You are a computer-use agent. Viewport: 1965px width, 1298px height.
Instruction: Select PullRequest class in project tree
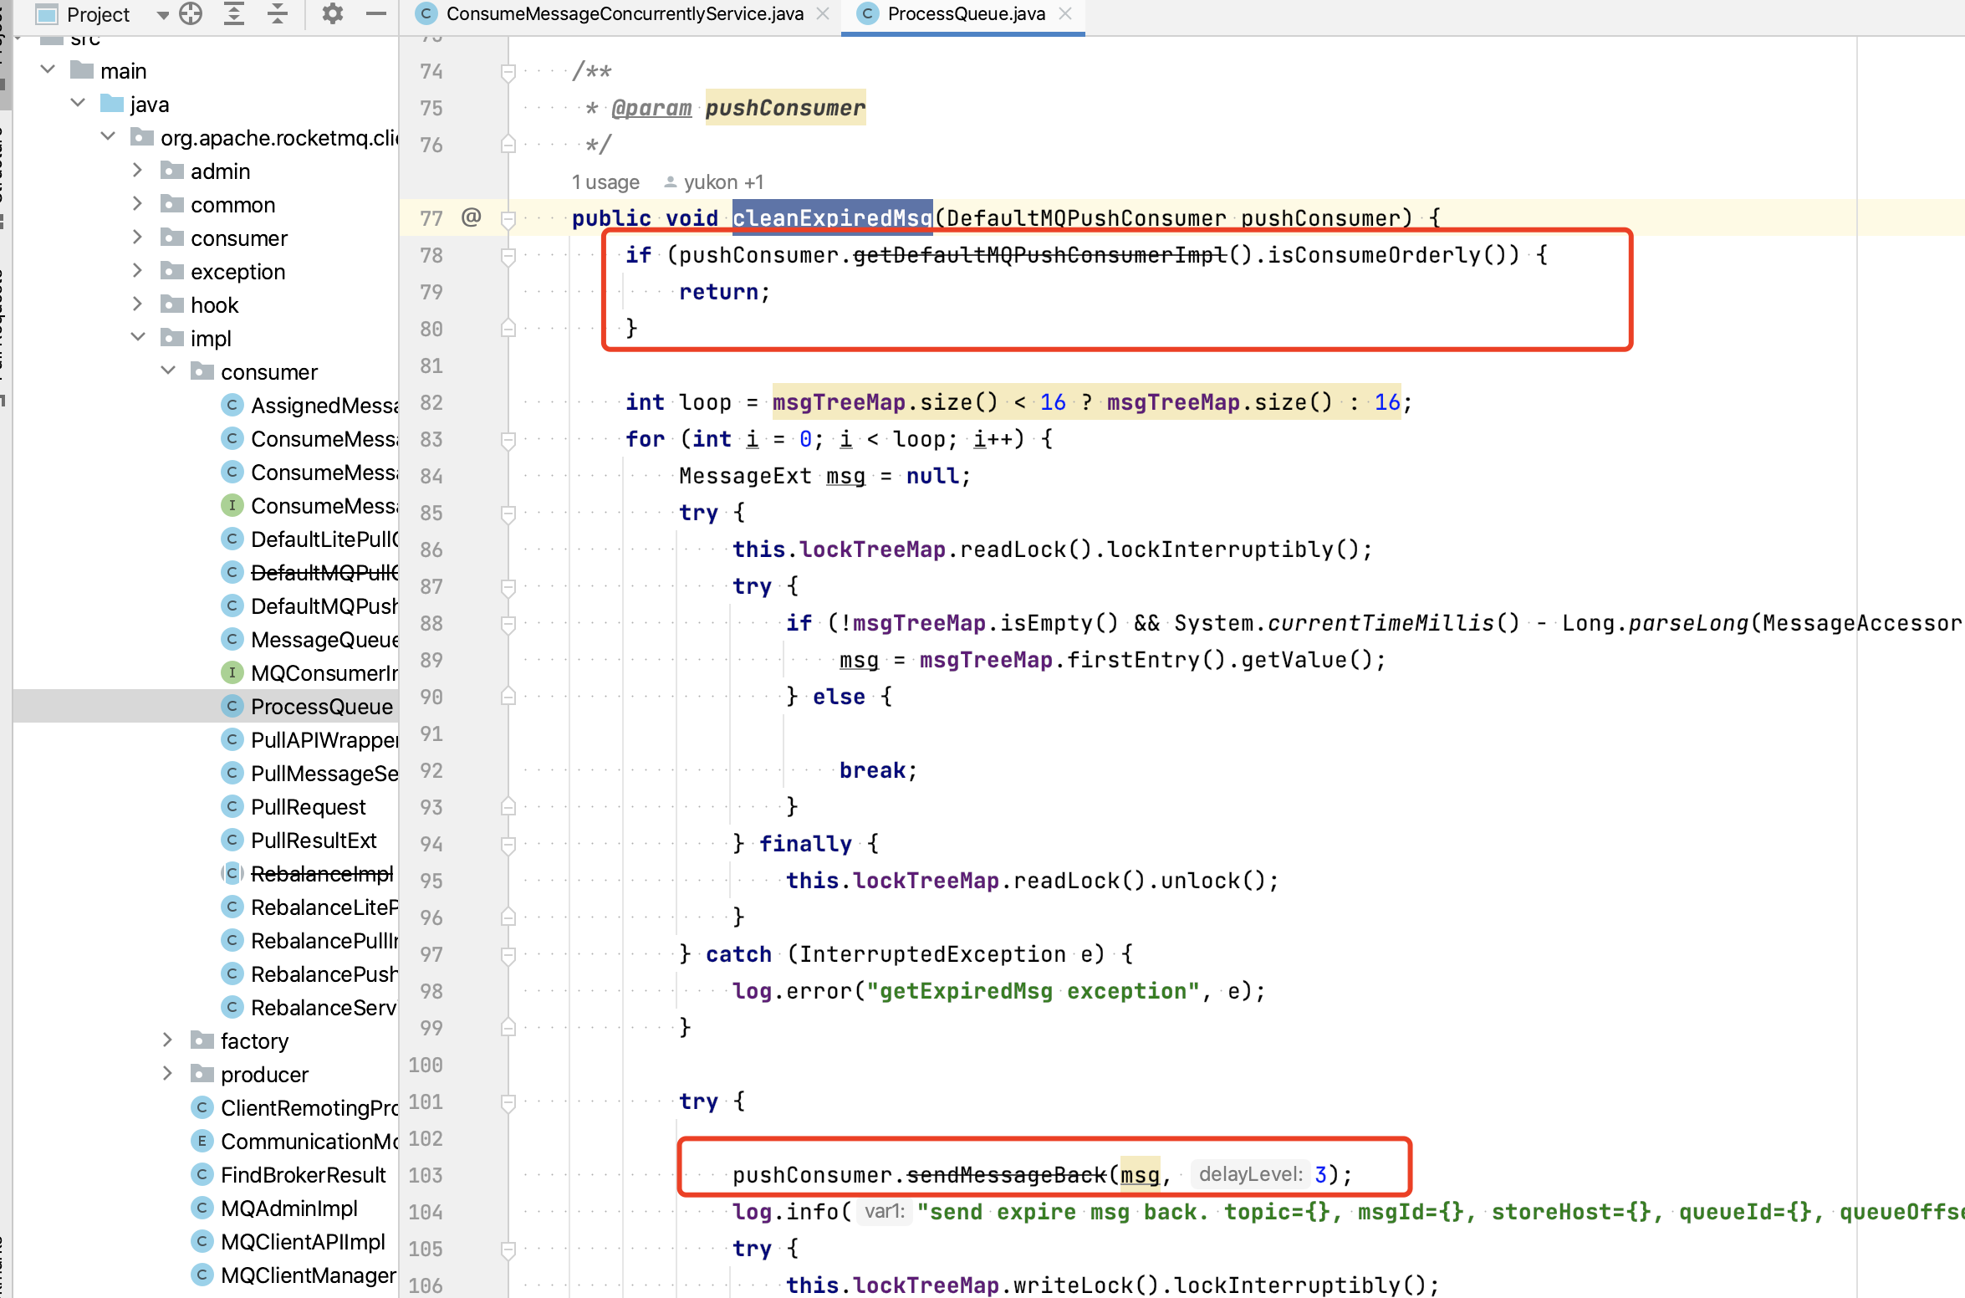tap(308, 807)
